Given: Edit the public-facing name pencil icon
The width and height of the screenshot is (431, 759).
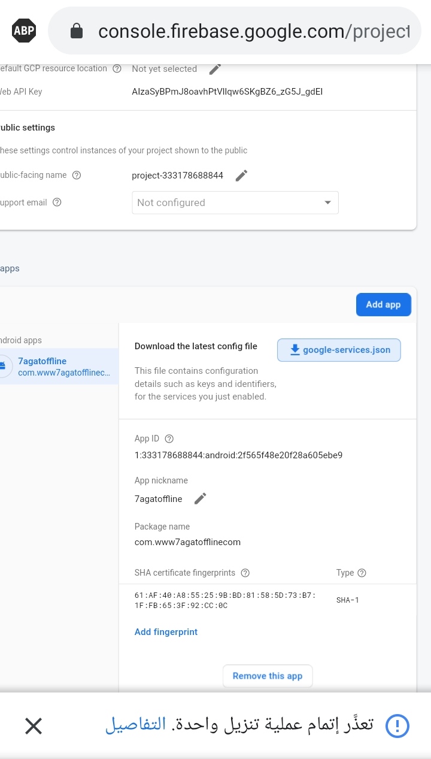Looking at the screenshot, I should pyautogui.click(x=241, y=176).
